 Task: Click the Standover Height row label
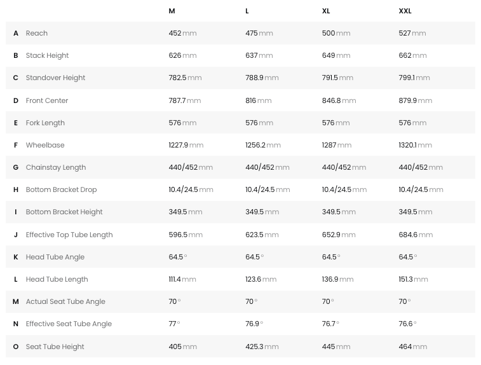pos(55,78)
